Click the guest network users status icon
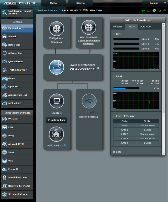This screenshot has width=168, height=202. point(149,10)
